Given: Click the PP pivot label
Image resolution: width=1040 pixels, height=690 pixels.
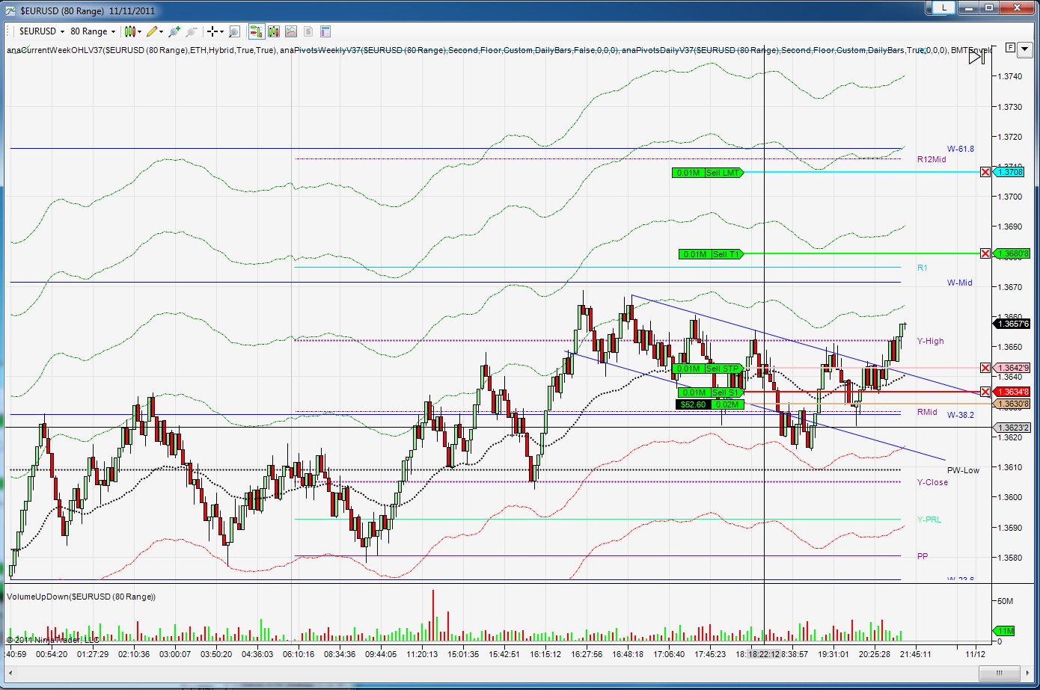Looking at the screenshot, I should tap(922, 556).
